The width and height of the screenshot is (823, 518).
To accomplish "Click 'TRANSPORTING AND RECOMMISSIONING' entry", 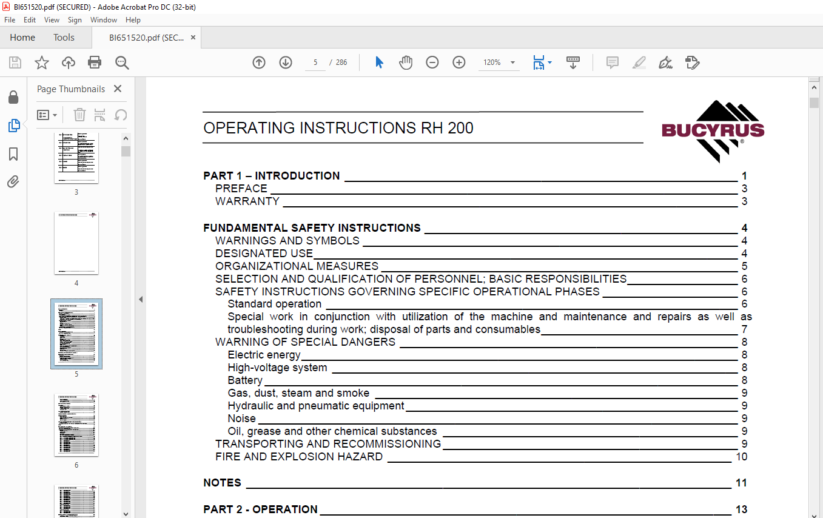I will 328,444.
